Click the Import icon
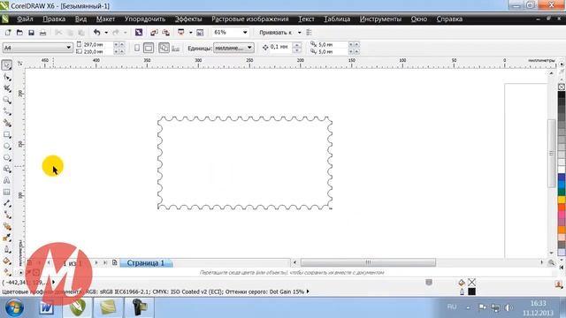 click(x=154, y=33)
